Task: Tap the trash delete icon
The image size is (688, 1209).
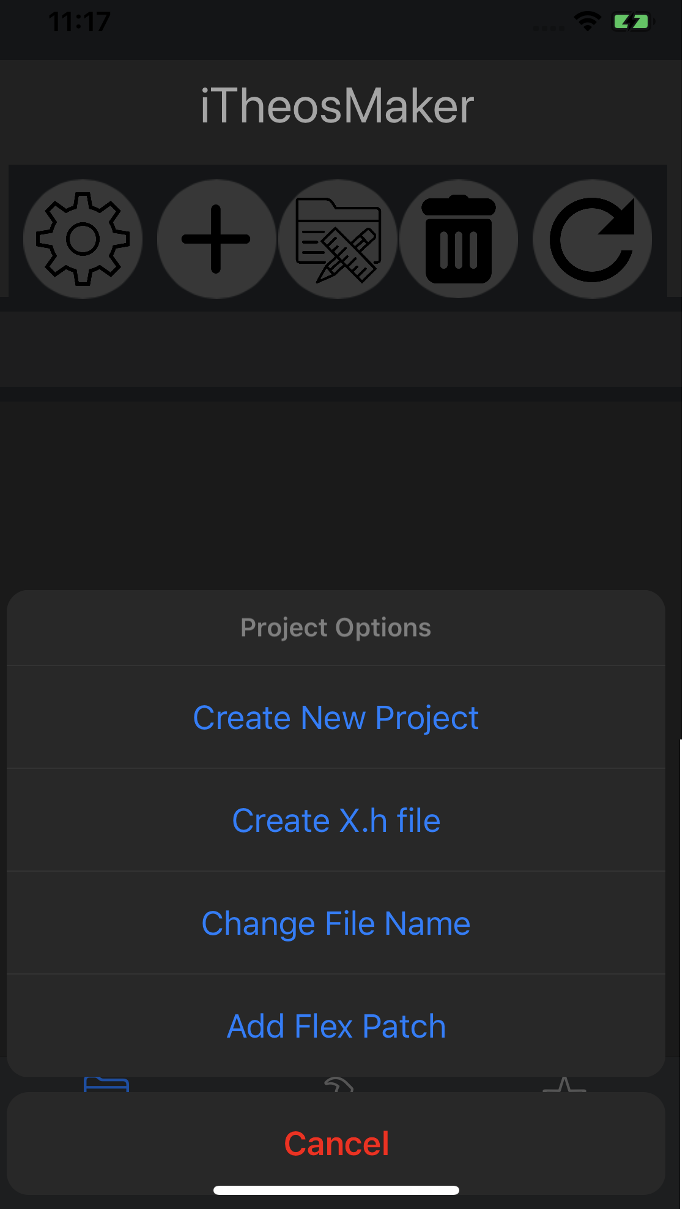Action: coord(459,239)
